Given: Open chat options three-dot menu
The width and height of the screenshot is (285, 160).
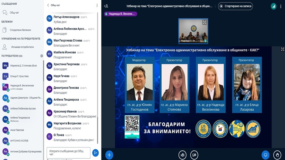Looking at the screenshot, I should [97, 5].
